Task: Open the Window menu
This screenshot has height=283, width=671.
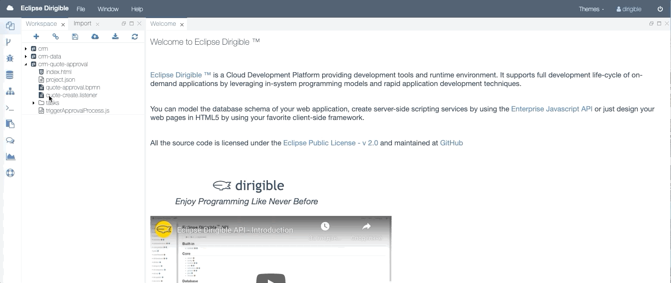Action: tap(108, 9)
